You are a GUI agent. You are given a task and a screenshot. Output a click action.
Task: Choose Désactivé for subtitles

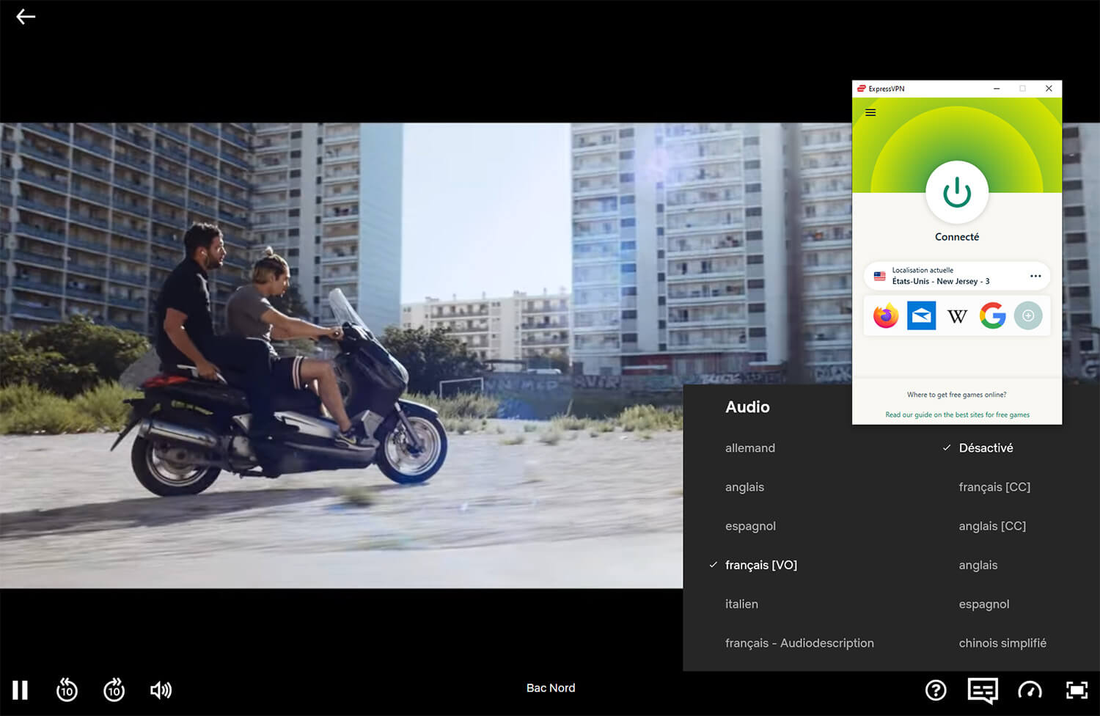point(986,448)
